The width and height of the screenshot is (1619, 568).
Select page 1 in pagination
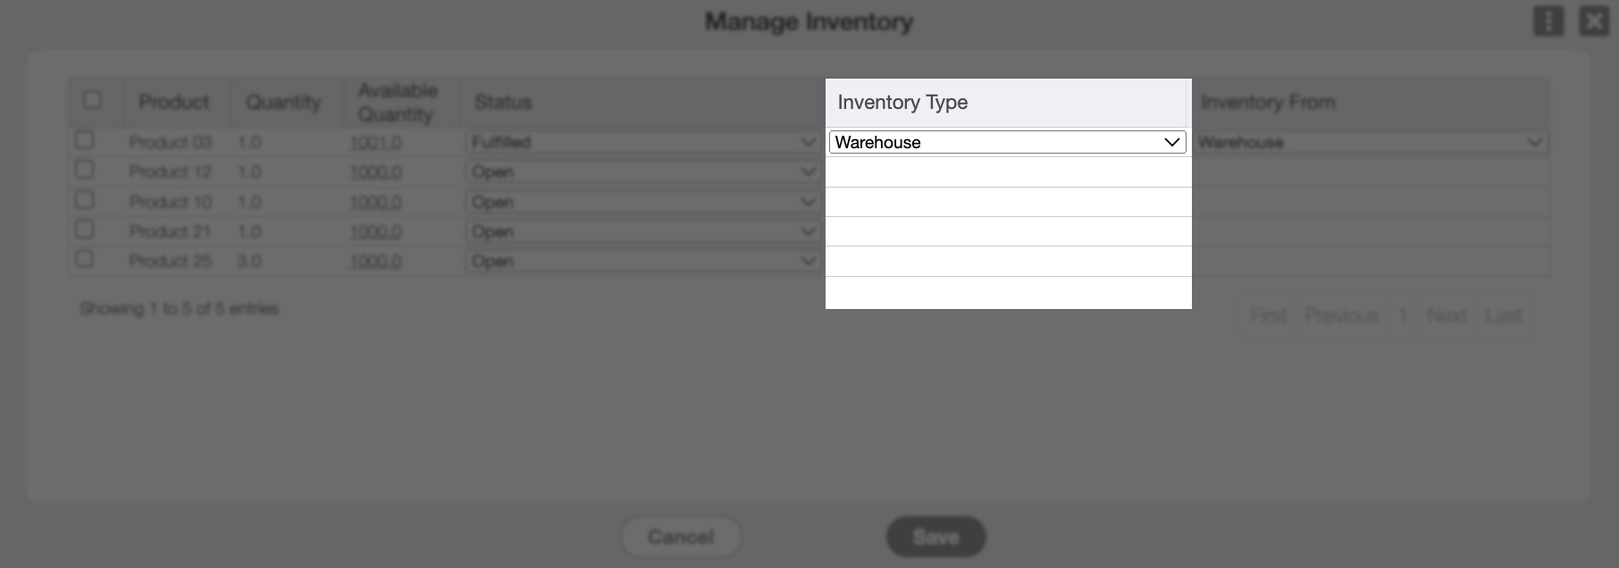click(1403, 316)
